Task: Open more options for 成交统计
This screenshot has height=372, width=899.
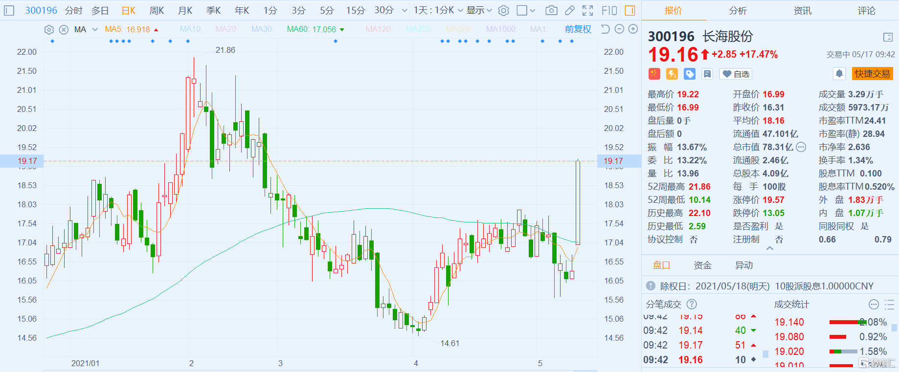Action: 874,305
